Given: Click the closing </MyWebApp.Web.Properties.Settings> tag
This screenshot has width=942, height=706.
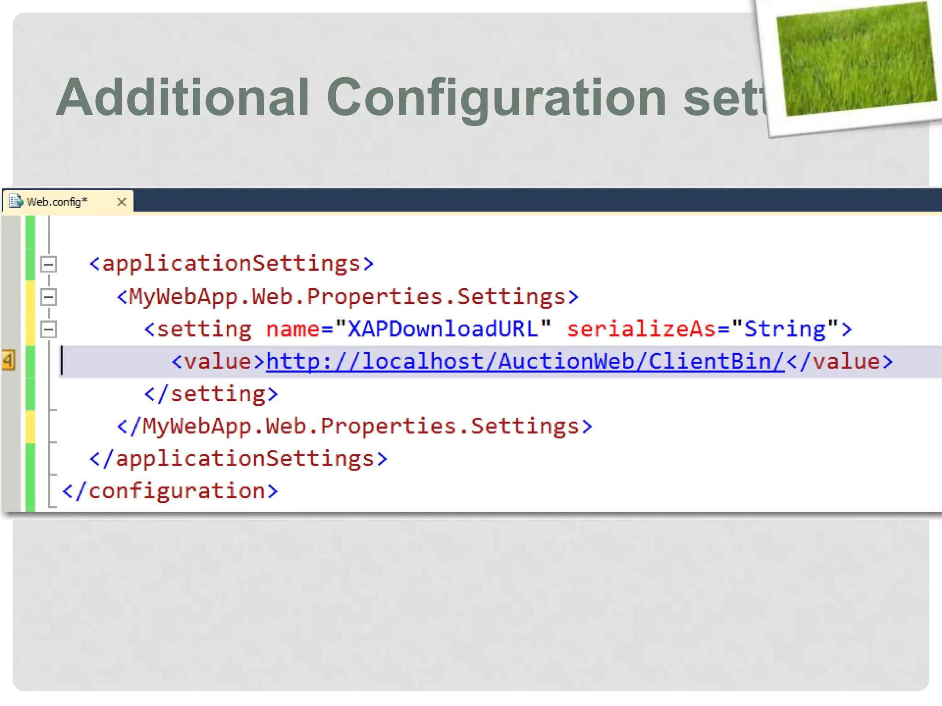Looking at the screenshot, I should click(x=355, y=426).
